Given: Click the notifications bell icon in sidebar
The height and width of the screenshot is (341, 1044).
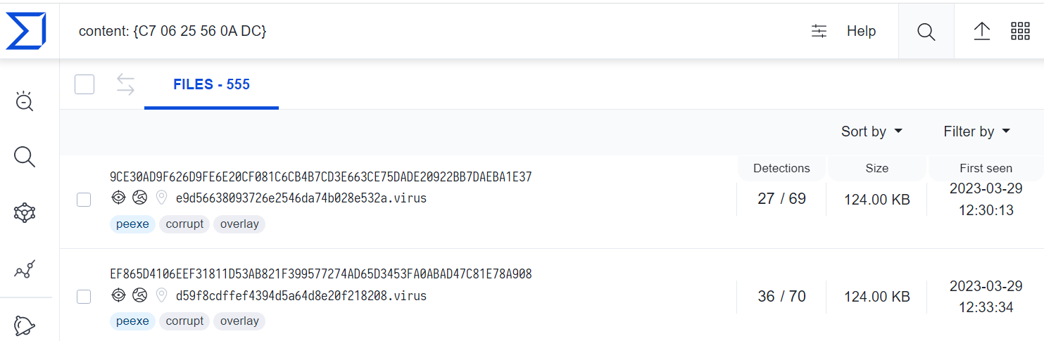Looking at the screenshot, I should [25, 325].
